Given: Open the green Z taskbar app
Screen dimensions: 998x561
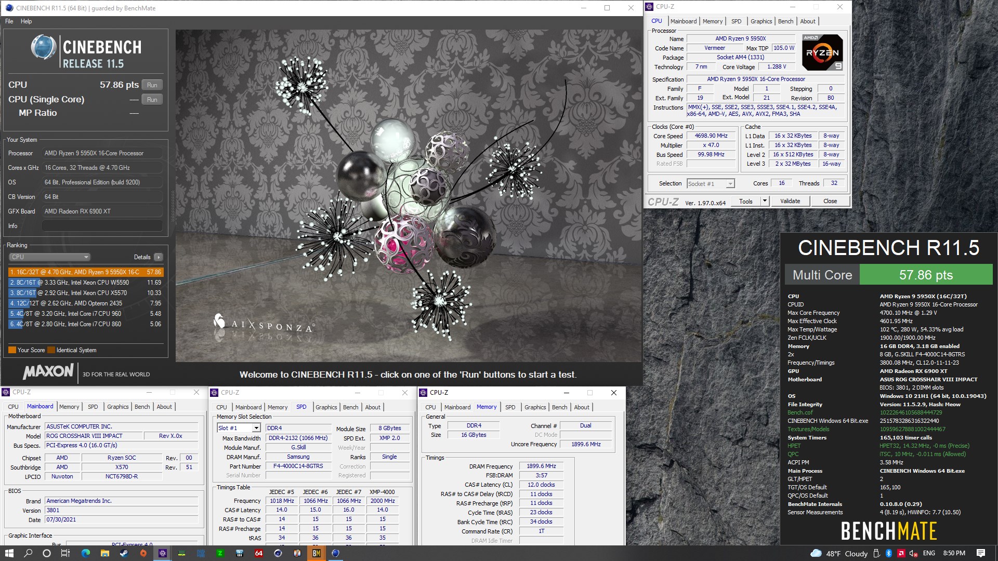Looking at the screenshot, I should [x=220, y=553].
